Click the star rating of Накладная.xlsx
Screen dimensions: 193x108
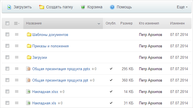click(x=62, y=92)
